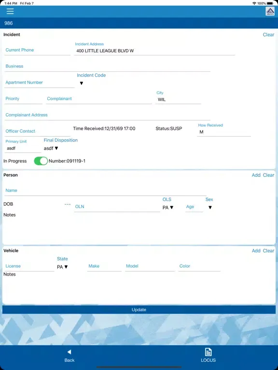
Task: Tap the Priority field
Action: coord(23,99)
